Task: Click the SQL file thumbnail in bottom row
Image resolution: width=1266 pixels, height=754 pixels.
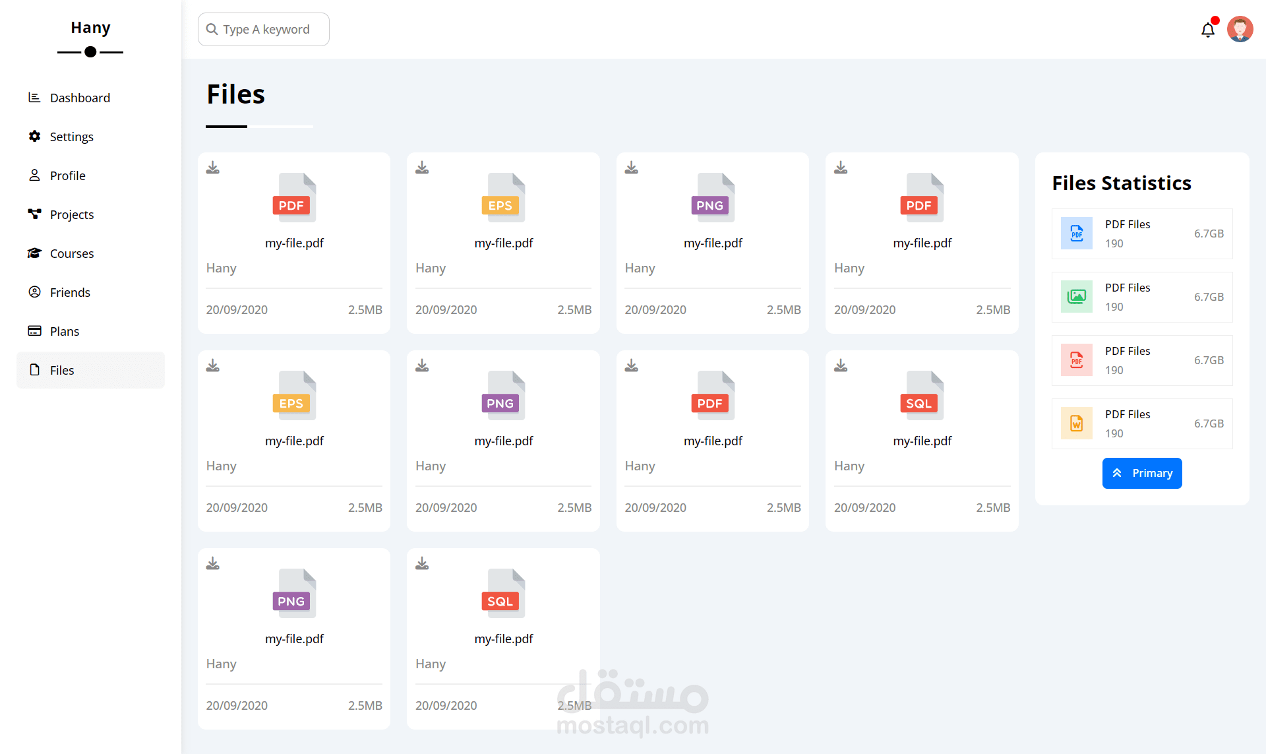Action: click(x=503, y=593)
